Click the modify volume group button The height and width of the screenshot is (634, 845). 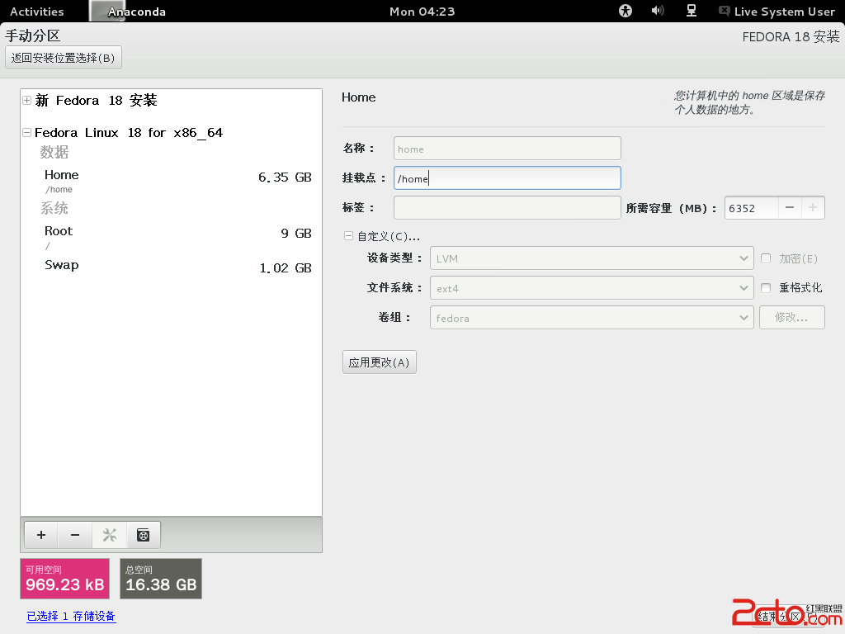[x=791, y=318]
